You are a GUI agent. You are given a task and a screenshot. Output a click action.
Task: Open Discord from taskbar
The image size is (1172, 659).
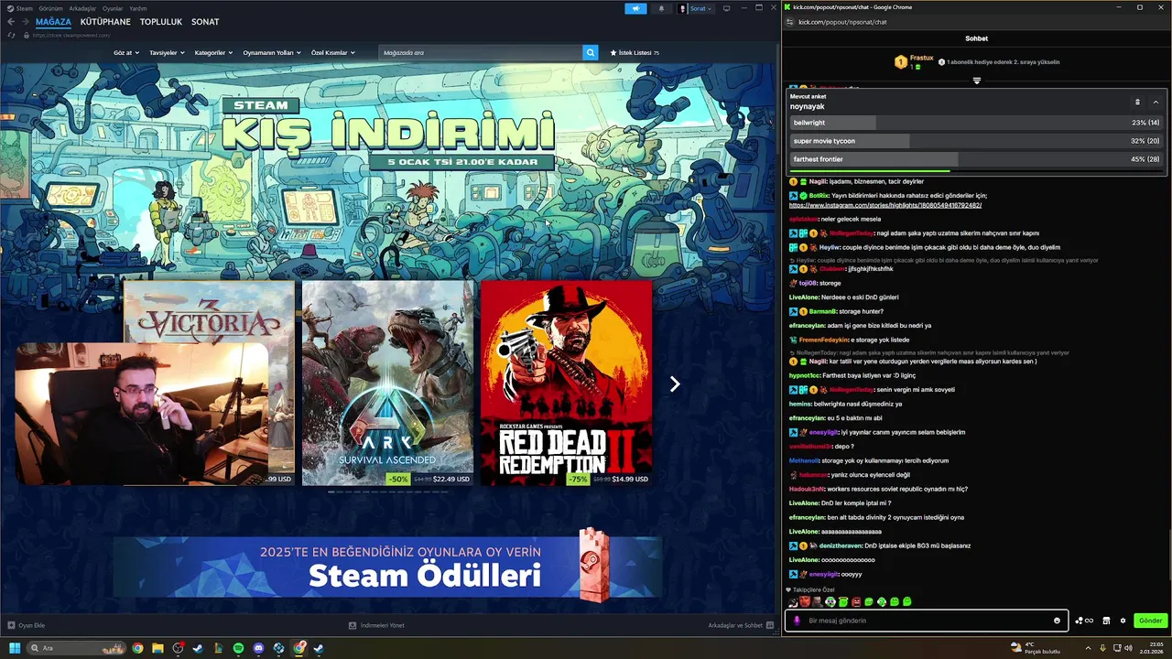(x=258, y=648)
